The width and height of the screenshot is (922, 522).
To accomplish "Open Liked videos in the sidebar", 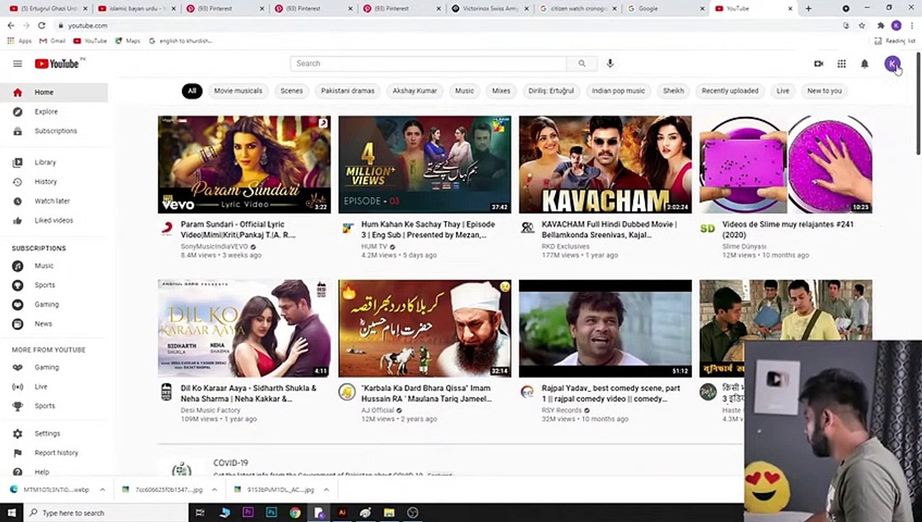I will click(54, 220).
